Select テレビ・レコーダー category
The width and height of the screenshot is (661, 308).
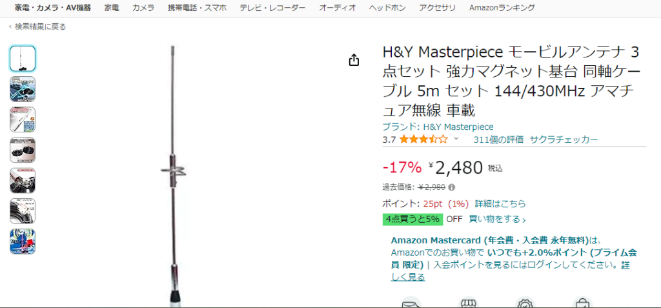tap(273, 8)
